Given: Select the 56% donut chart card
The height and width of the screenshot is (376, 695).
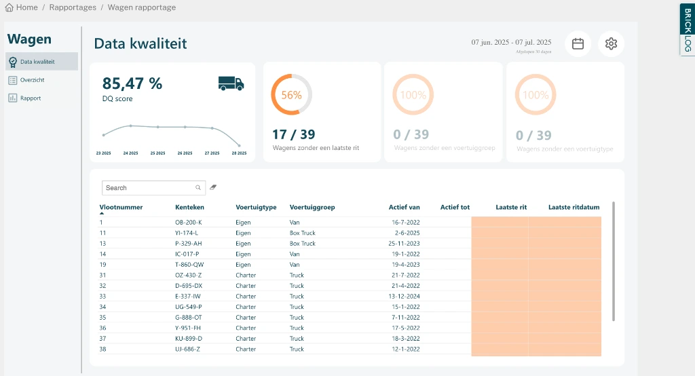Looking at the screenshot, I should 322,112.
